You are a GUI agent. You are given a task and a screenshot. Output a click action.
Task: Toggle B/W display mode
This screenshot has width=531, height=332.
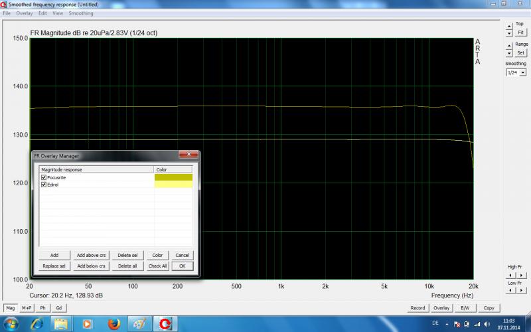(465, 308)
